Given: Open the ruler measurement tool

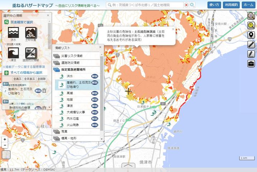Looking at the screenshot, I should click(x=251, y=44).
